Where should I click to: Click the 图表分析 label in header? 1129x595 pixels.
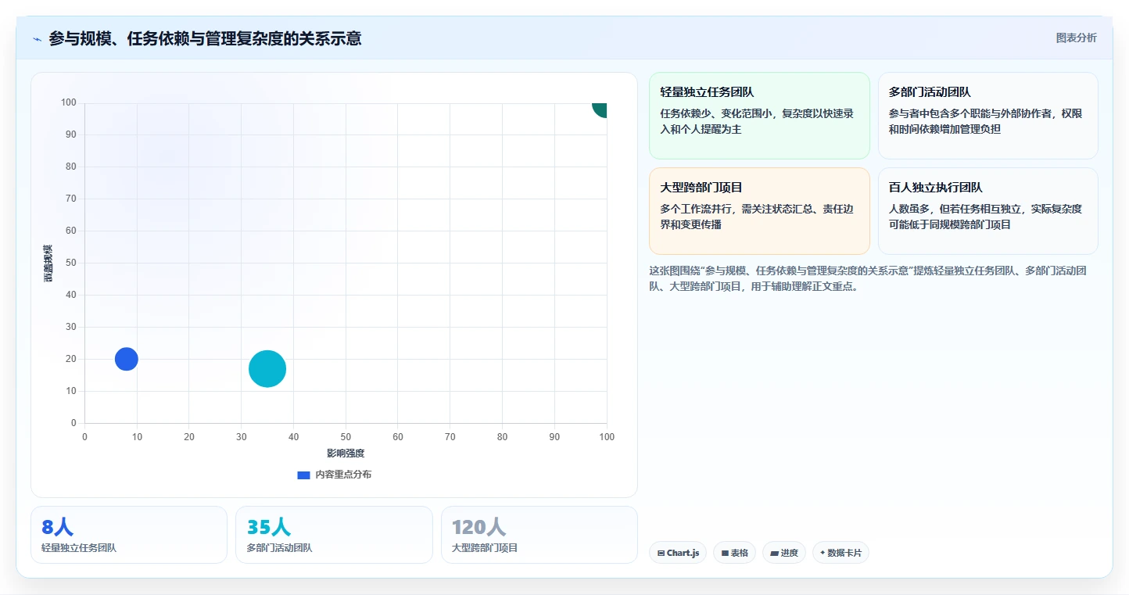(x=1076, y=38)
